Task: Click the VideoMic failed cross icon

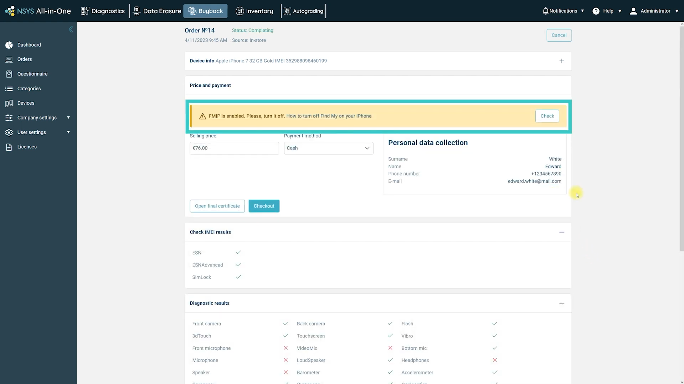Action: click(x=390, y=348)
